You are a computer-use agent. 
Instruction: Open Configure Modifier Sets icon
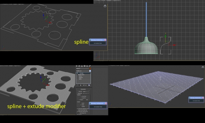click(89, 85)
